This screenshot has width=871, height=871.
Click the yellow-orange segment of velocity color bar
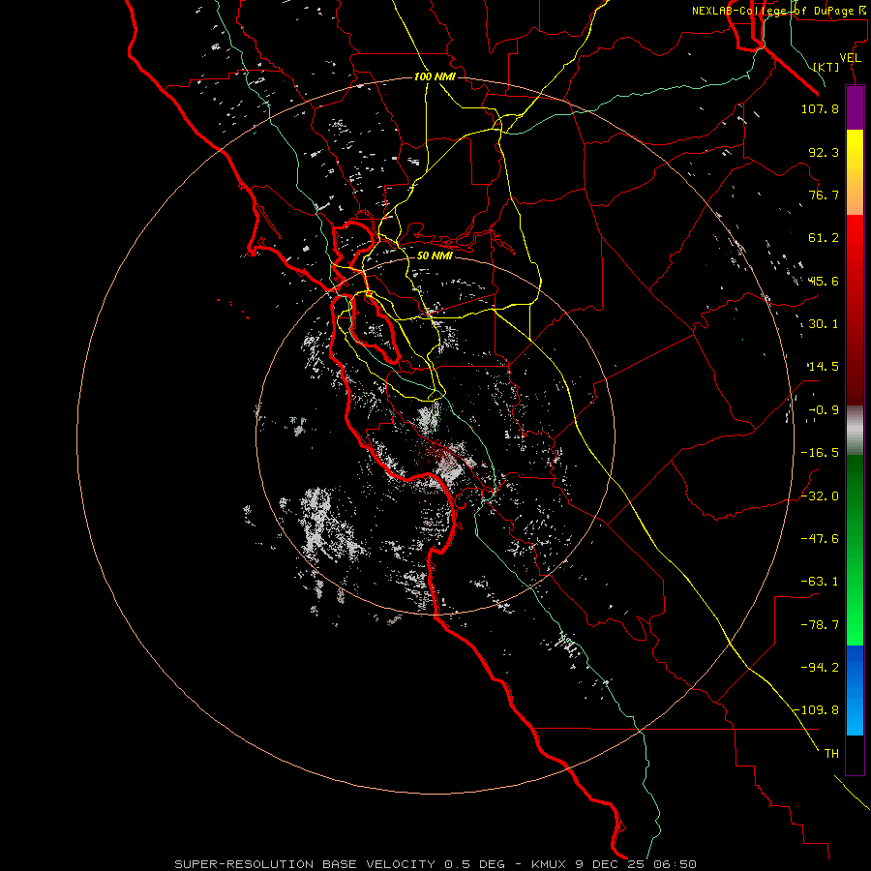855,172
